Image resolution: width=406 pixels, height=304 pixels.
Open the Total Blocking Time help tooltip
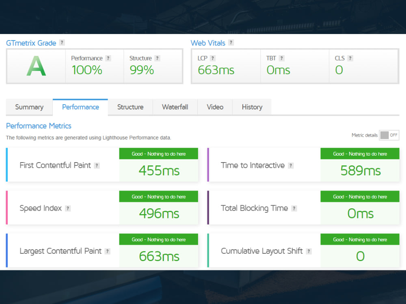[295, 208]
